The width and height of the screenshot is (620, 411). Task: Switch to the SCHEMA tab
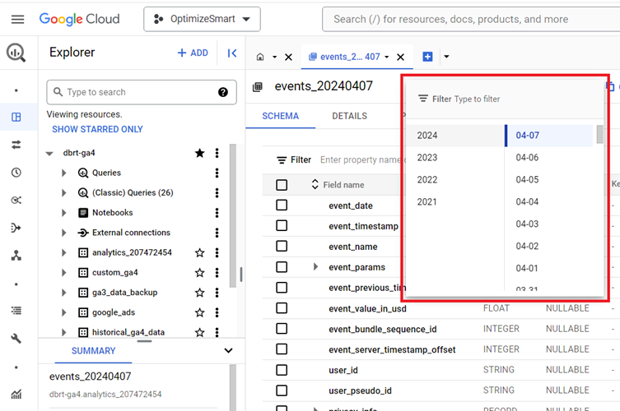280,116
